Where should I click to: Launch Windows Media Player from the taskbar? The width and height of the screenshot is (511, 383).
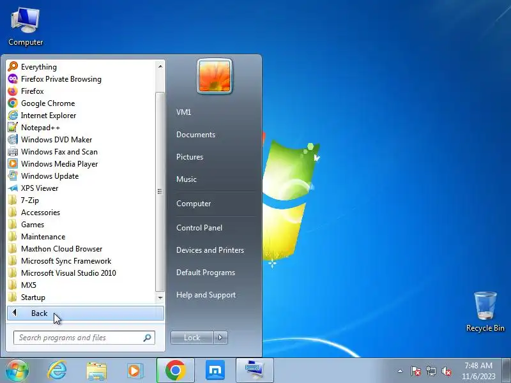(x=135, y=371)
